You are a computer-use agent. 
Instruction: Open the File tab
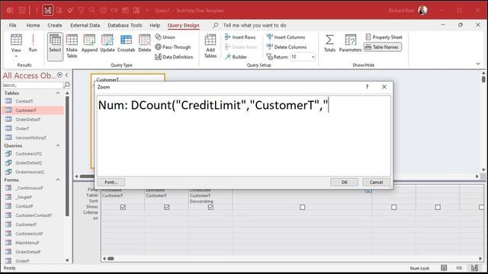(12, 25)
